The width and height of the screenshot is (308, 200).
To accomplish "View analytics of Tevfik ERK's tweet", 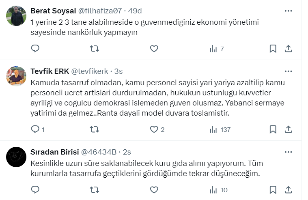I will [220, 129].
